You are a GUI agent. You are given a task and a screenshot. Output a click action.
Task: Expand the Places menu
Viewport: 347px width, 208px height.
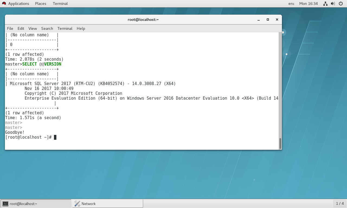pos(40,4)
